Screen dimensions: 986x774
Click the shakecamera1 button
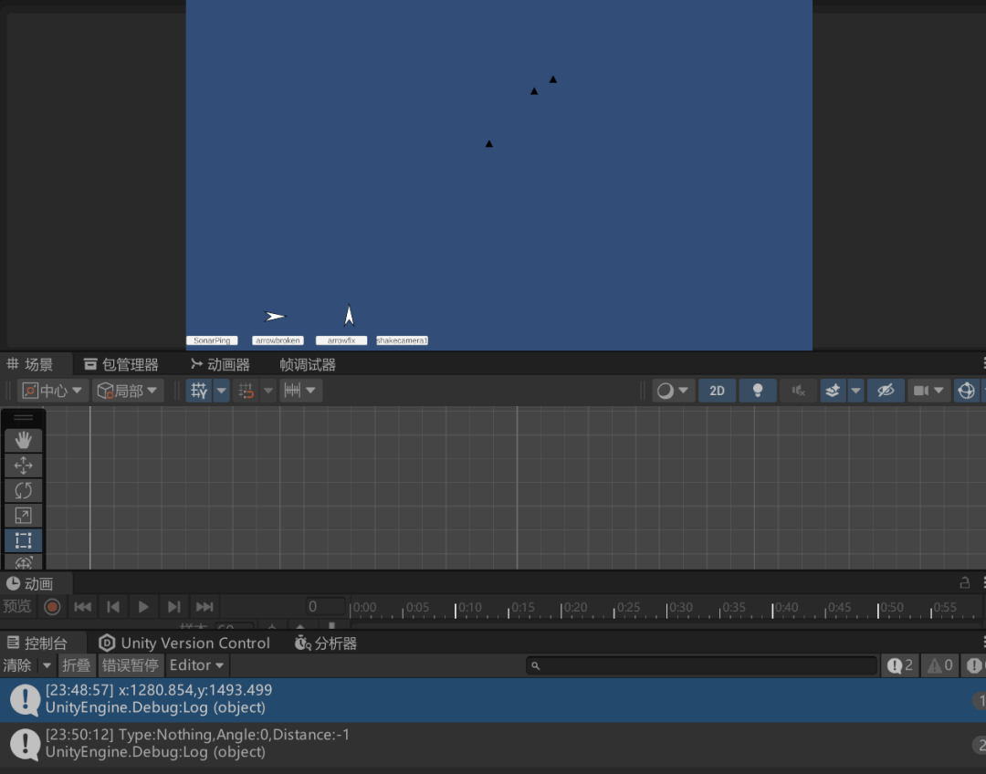pos(402,340)
